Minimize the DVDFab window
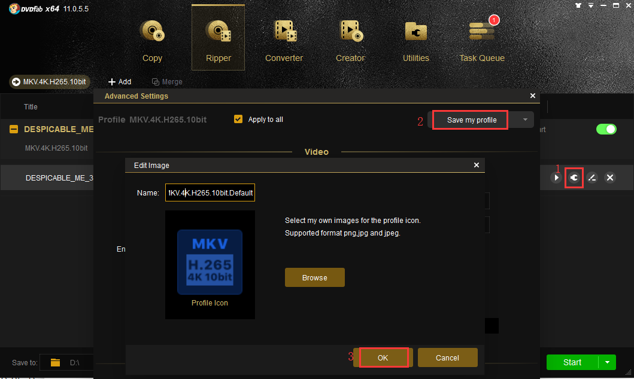The width and height of the screenshot is (634, 379). (x=603, y=5)
